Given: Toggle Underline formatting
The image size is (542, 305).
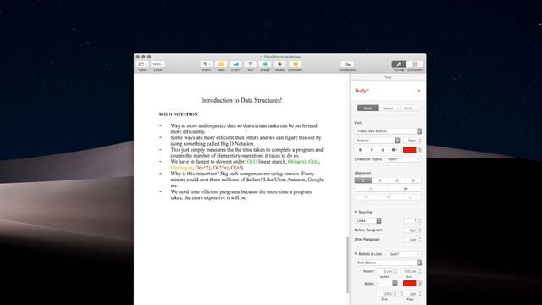Looking at the screenshot, I should tap(383, 150).
